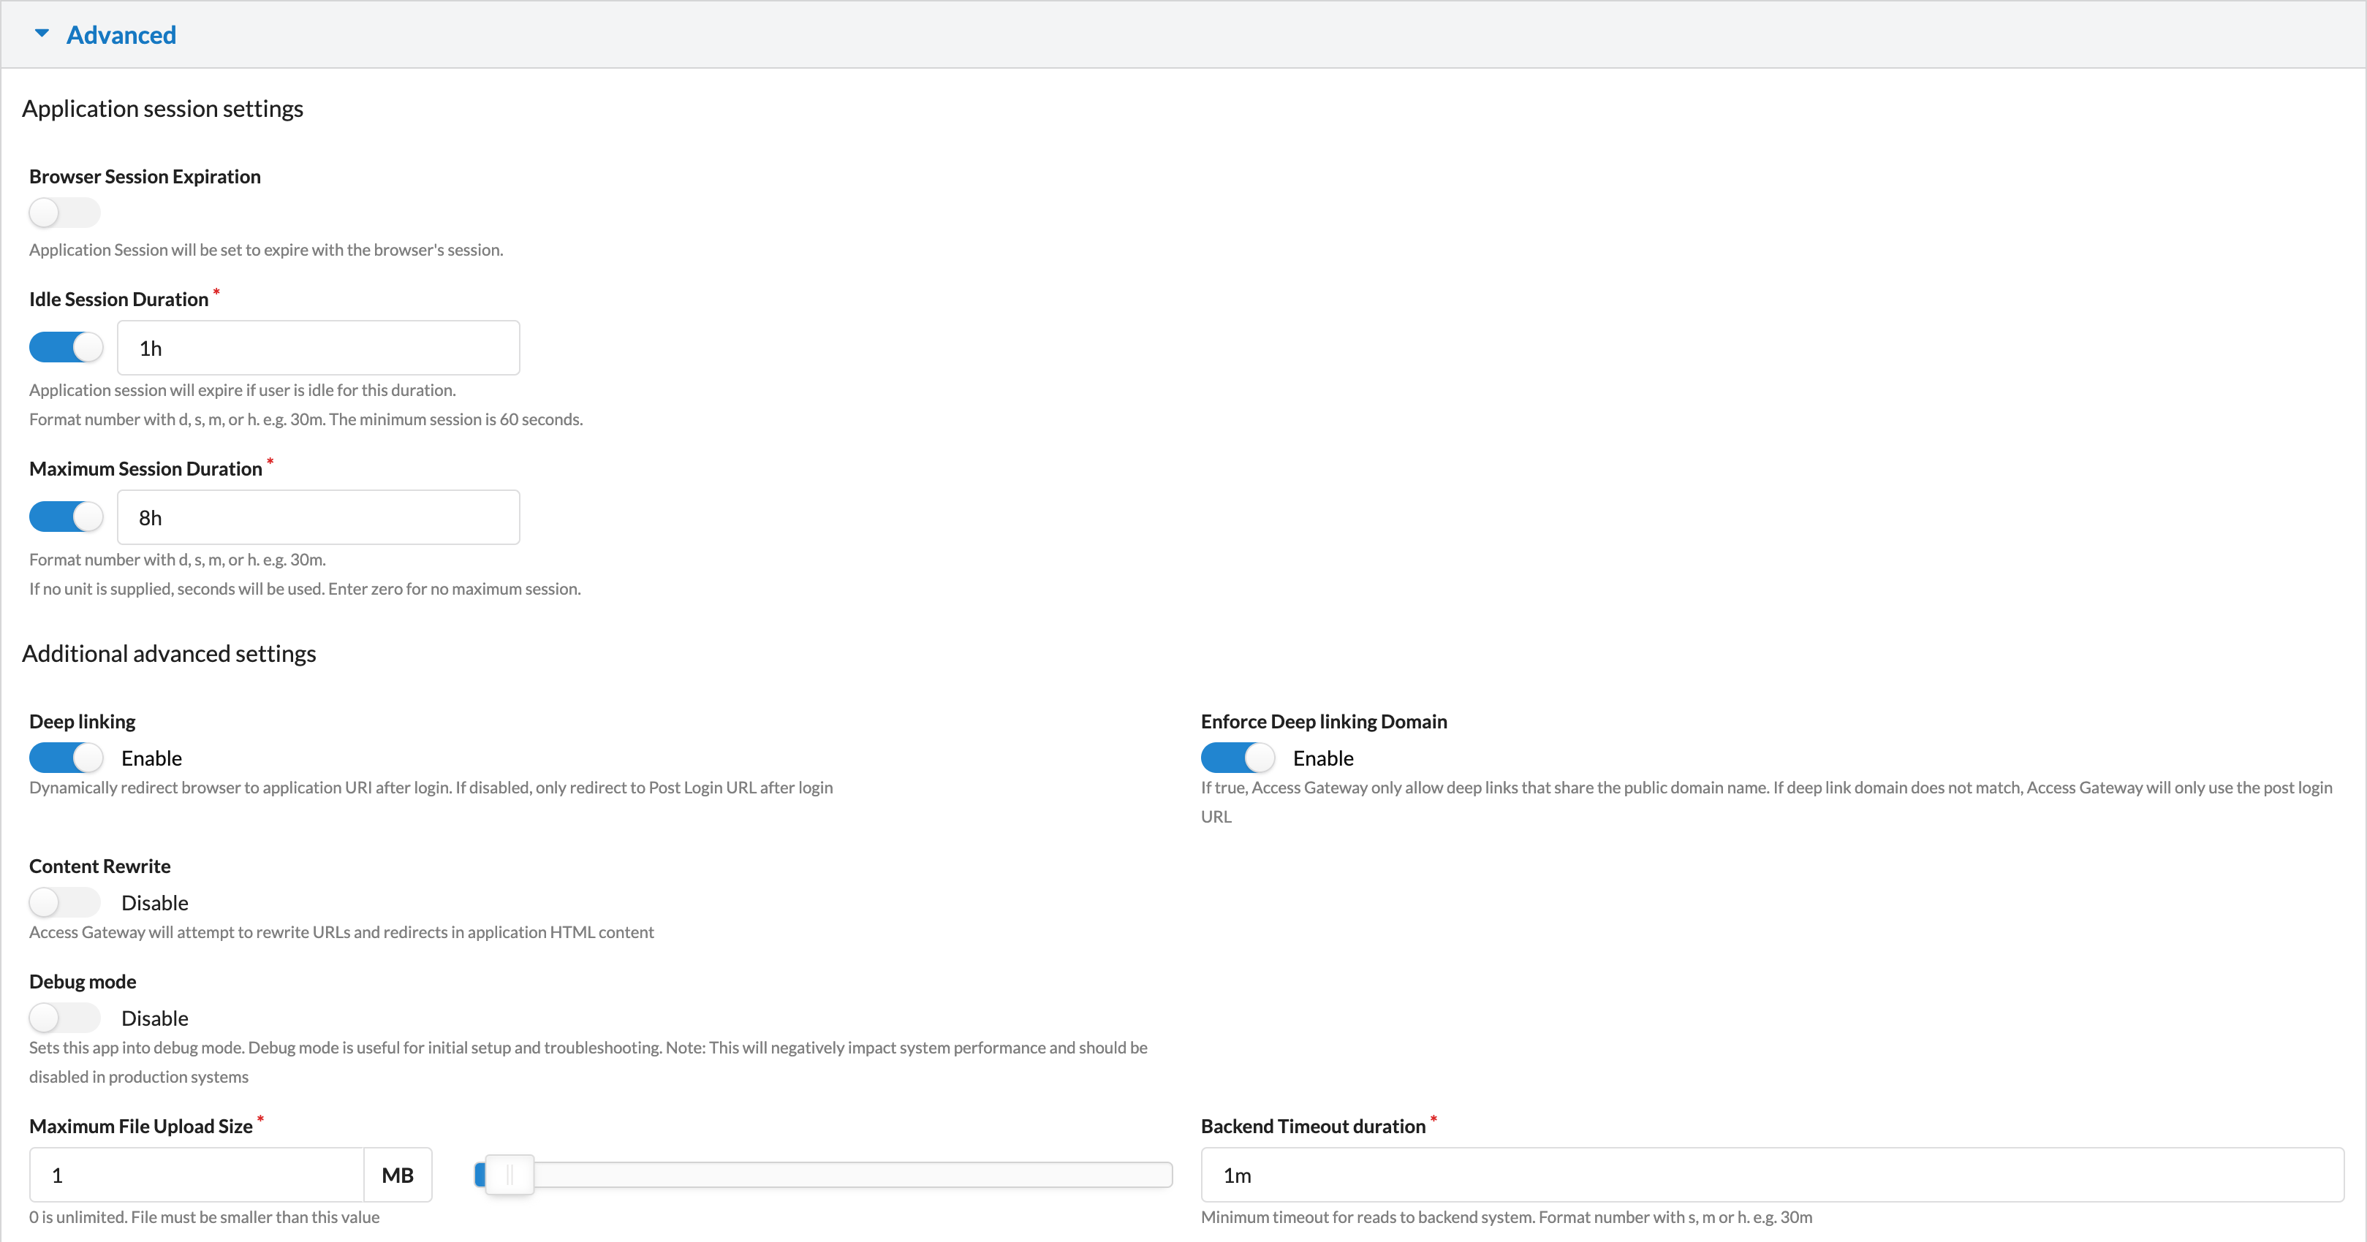
Task: Click the Maximum Session Duration 8h field
Action: click(318, 517)
